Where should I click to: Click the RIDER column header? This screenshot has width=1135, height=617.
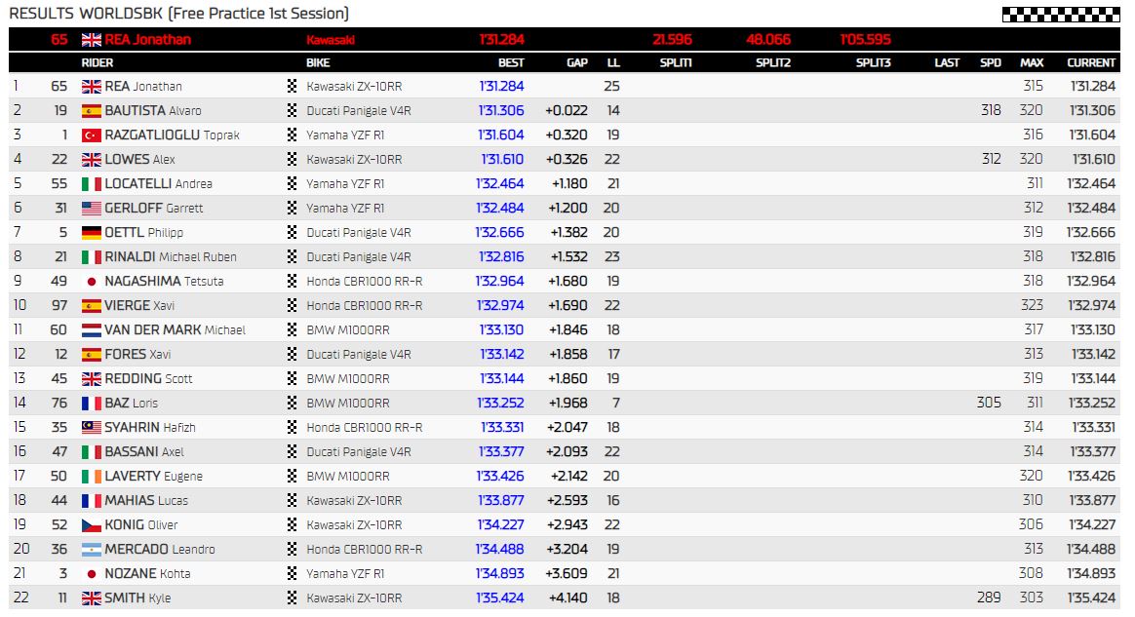[97, 63]
